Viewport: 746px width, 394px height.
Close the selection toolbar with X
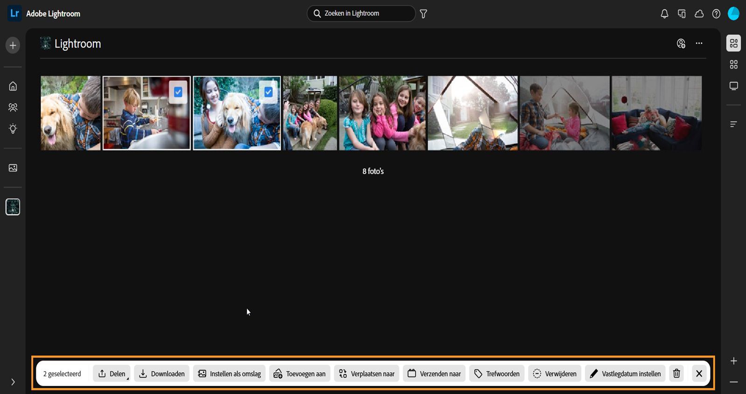pyautogui.click(x=699, y=374)
